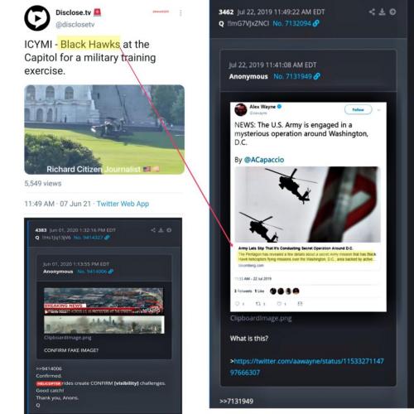Click the share icon on post 4383
The height and width of the screenshot is (414, 414).
(153, 230)
